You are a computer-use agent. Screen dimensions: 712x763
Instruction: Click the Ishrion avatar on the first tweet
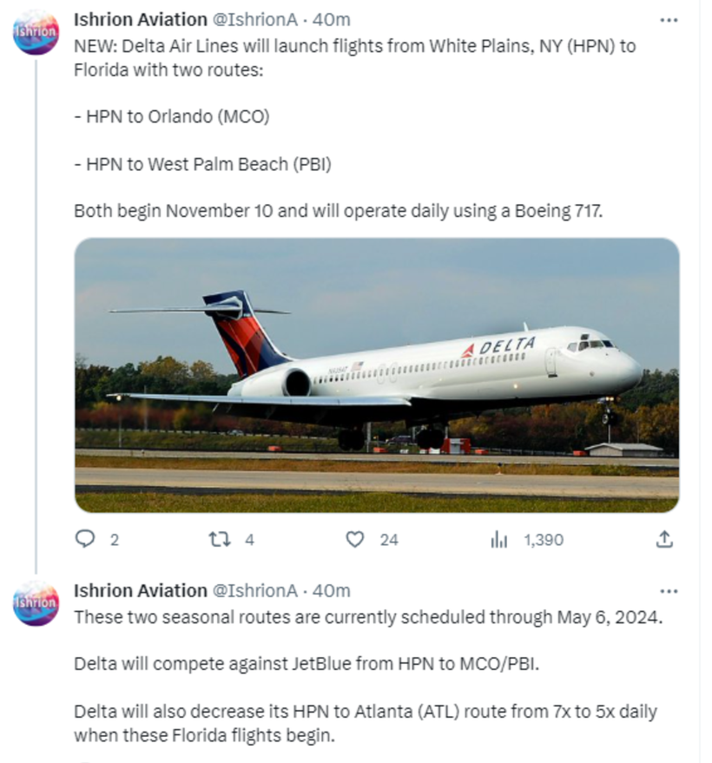tap(36, 32)
